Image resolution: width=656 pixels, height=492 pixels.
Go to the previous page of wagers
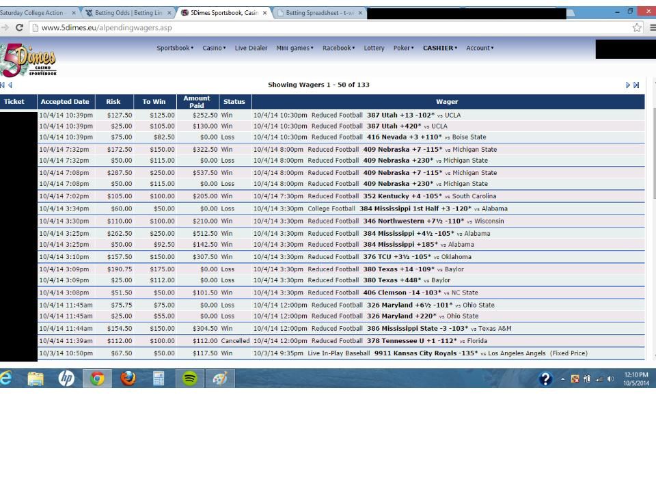(x=10, y=85)
